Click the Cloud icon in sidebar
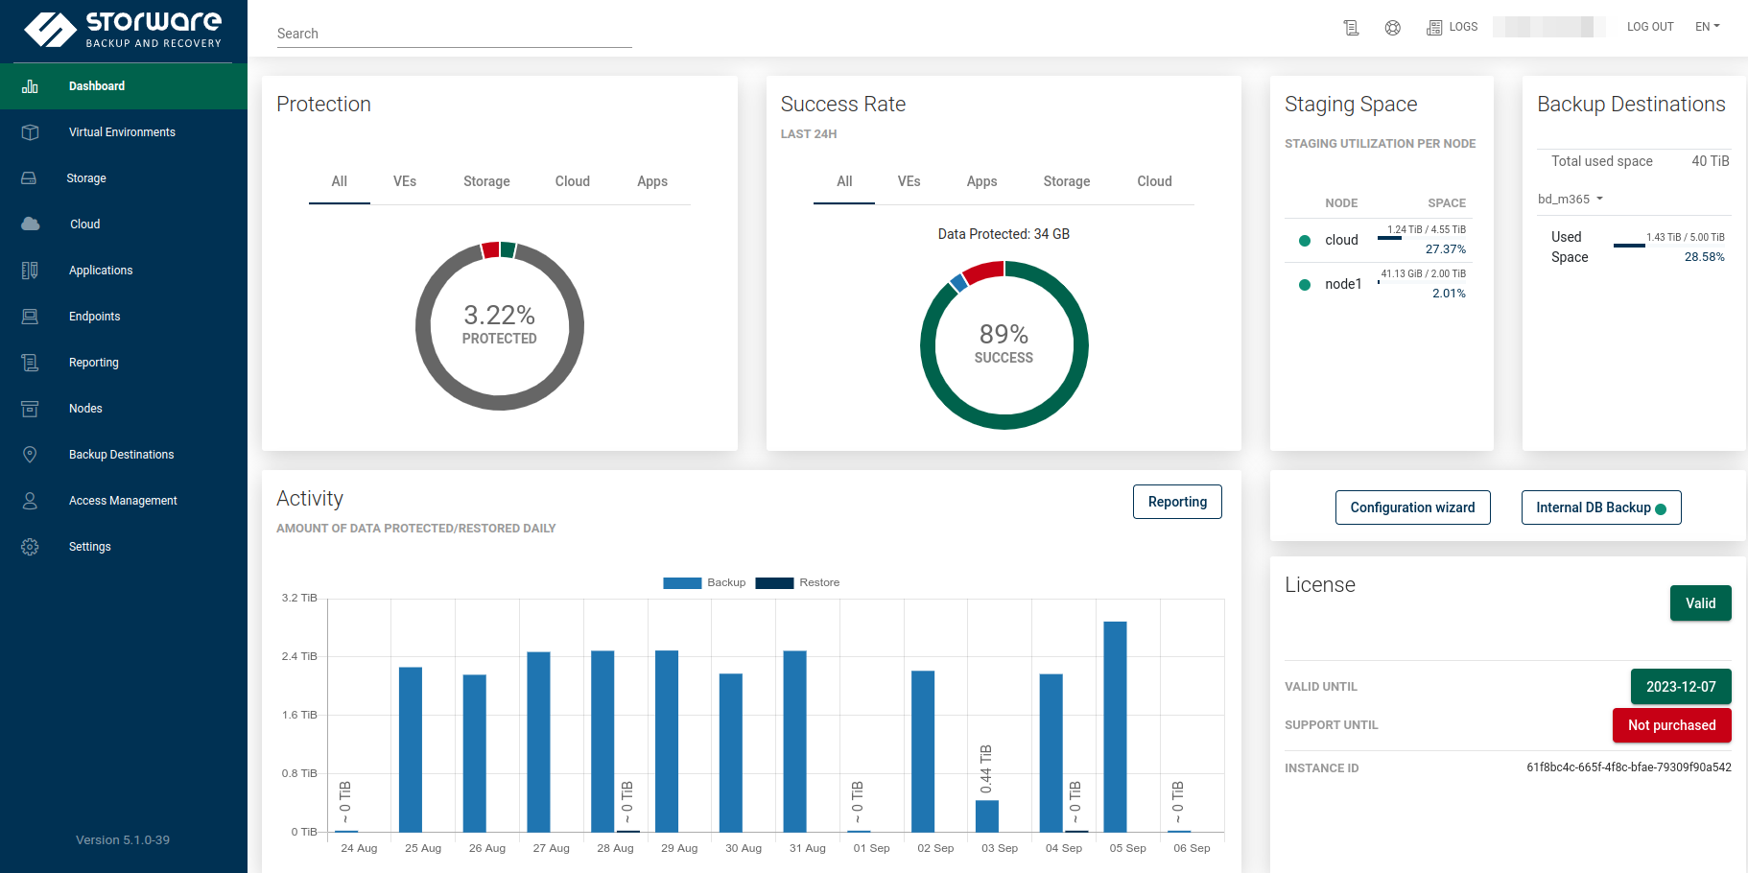 click(30, 224)
